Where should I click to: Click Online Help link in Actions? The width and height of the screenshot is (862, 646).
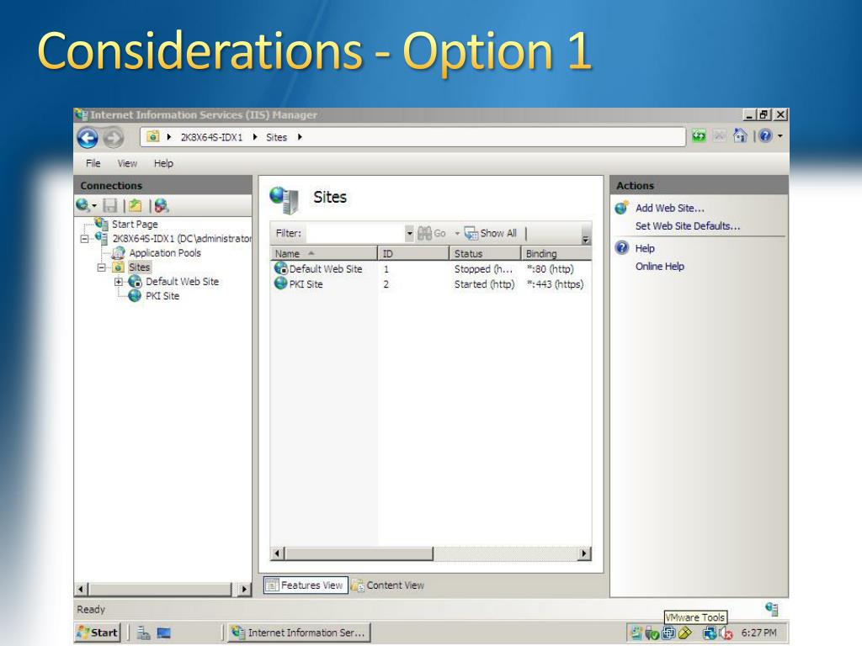pos(660,267)
